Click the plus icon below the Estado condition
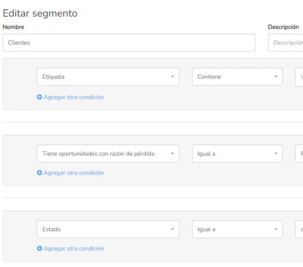Viewport: 303px width, 267px height. (40, 248)
